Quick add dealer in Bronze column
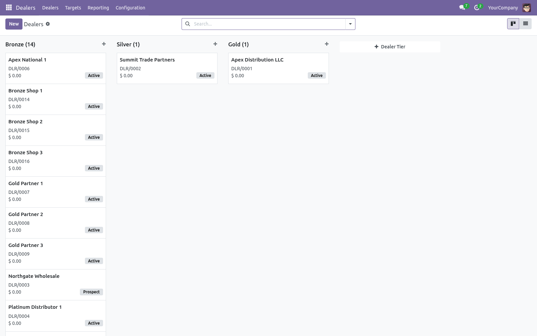The height and width of the screenshot is (336, 537). pos(104,44)
